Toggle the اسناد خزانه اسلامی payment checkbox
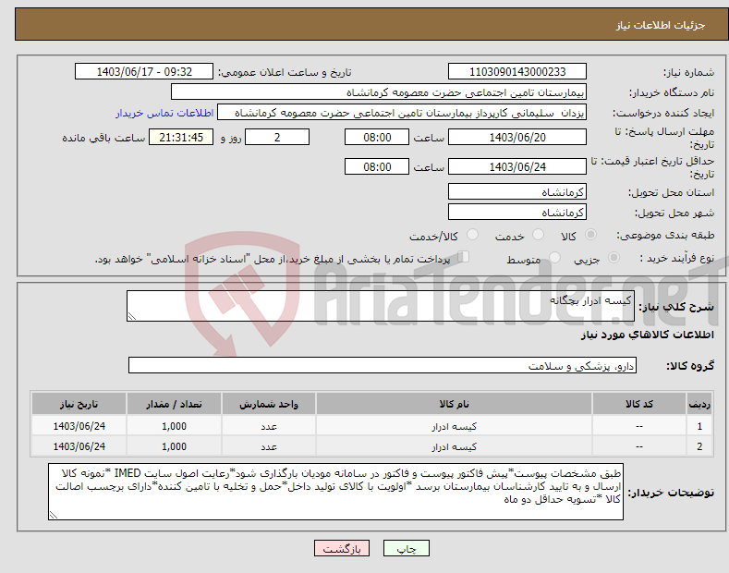Viewport: 729px width, 573px height. [x=463, y=257]
